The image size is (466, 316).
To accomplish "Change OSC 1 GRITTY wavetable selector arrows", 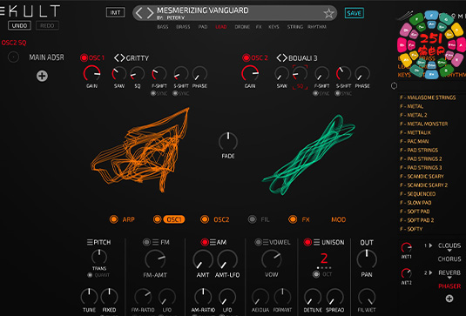I will click(119, 58).
